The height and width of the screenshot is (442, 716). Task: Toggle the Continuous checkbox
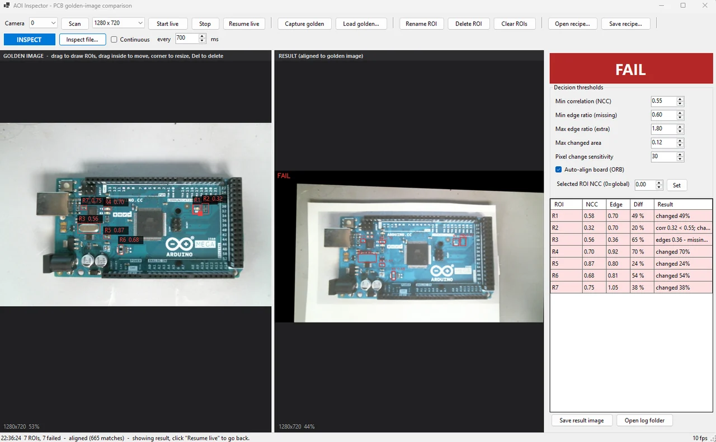(x=114, y=39)
